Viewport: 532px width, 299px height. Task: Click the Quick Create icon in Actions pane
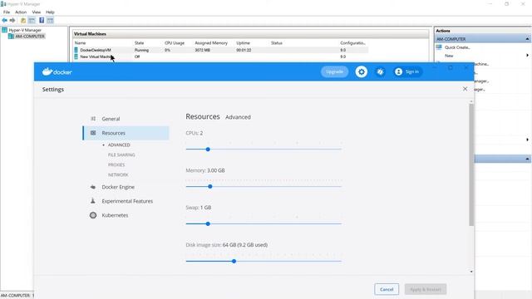440,47
